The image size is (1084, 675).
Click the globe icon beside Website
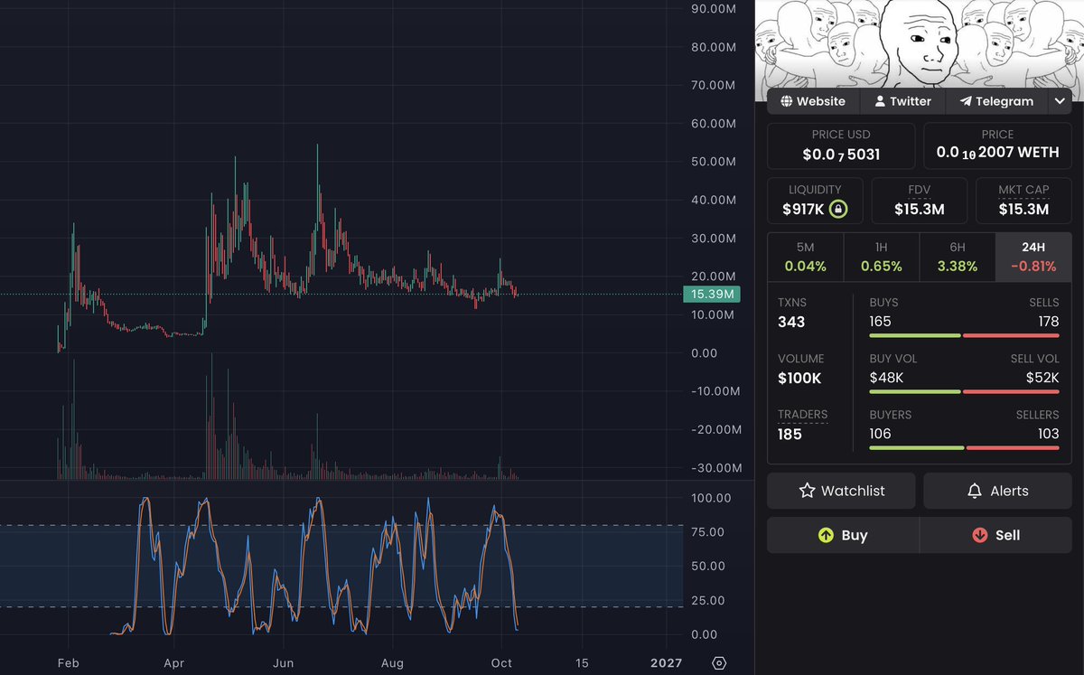tap(787, 101)
